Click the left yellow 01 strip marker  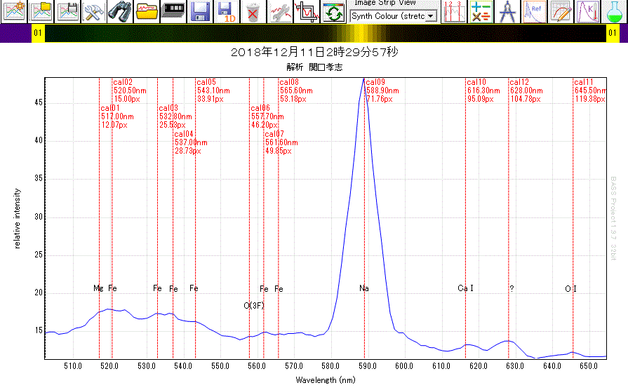38,33
